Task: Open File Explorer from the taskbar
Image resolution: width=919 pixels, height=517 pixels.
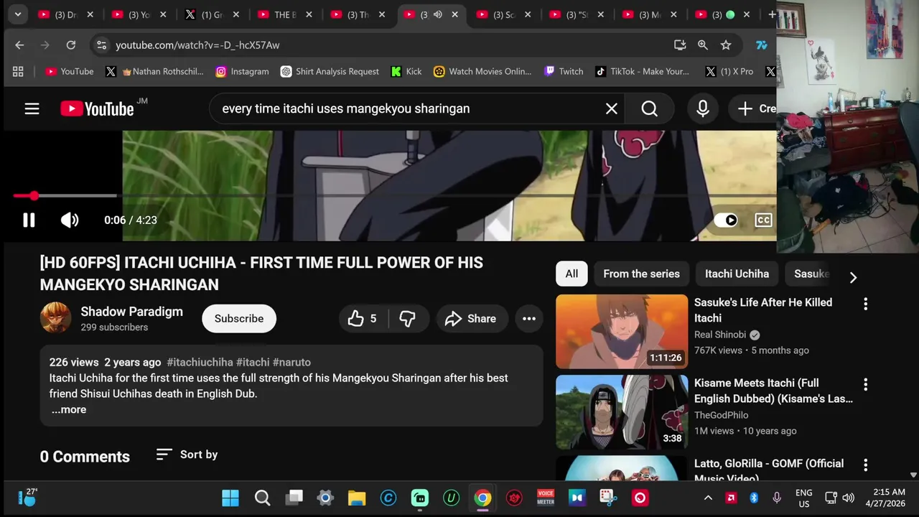Action: tap(357, 498)
